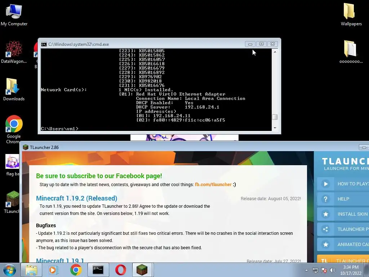Click ANIMATED CA... sidebar button
This screenshot has width=369, height=277.
(x=343, y=245)
